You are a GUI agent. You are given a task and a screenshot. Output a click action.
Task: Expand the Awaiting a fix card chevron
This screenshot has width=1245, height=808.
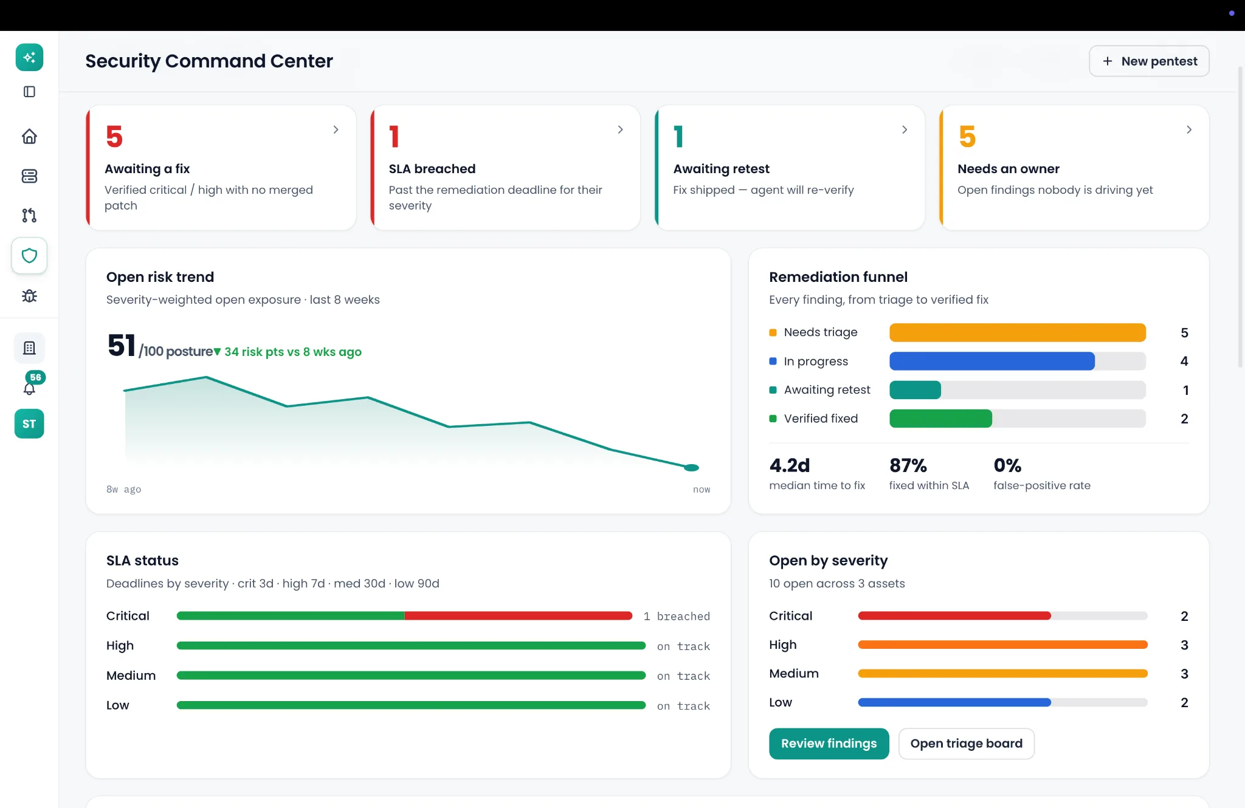tap(336, 130)
